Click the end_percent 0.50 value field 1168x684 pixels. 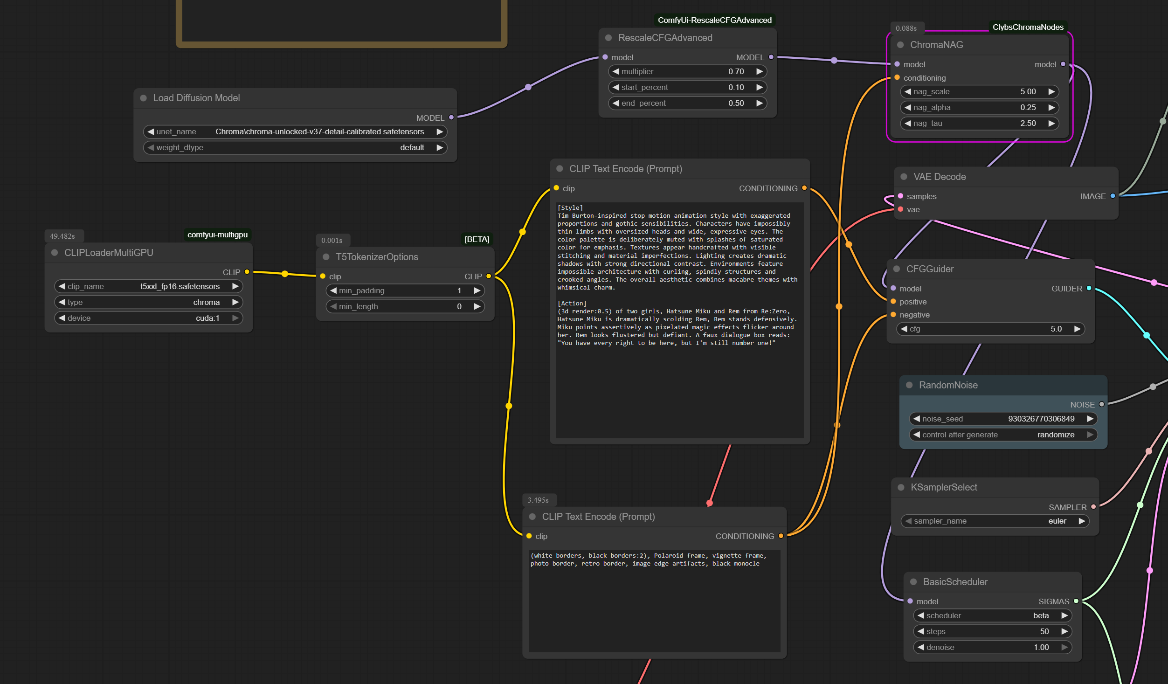pyautogui.click(x=688, y=103)
